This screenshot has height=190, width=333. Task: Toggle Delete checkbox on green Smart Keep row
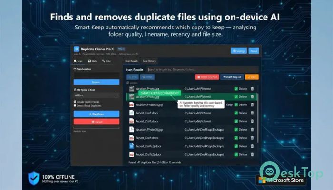(x=236, y=97)
